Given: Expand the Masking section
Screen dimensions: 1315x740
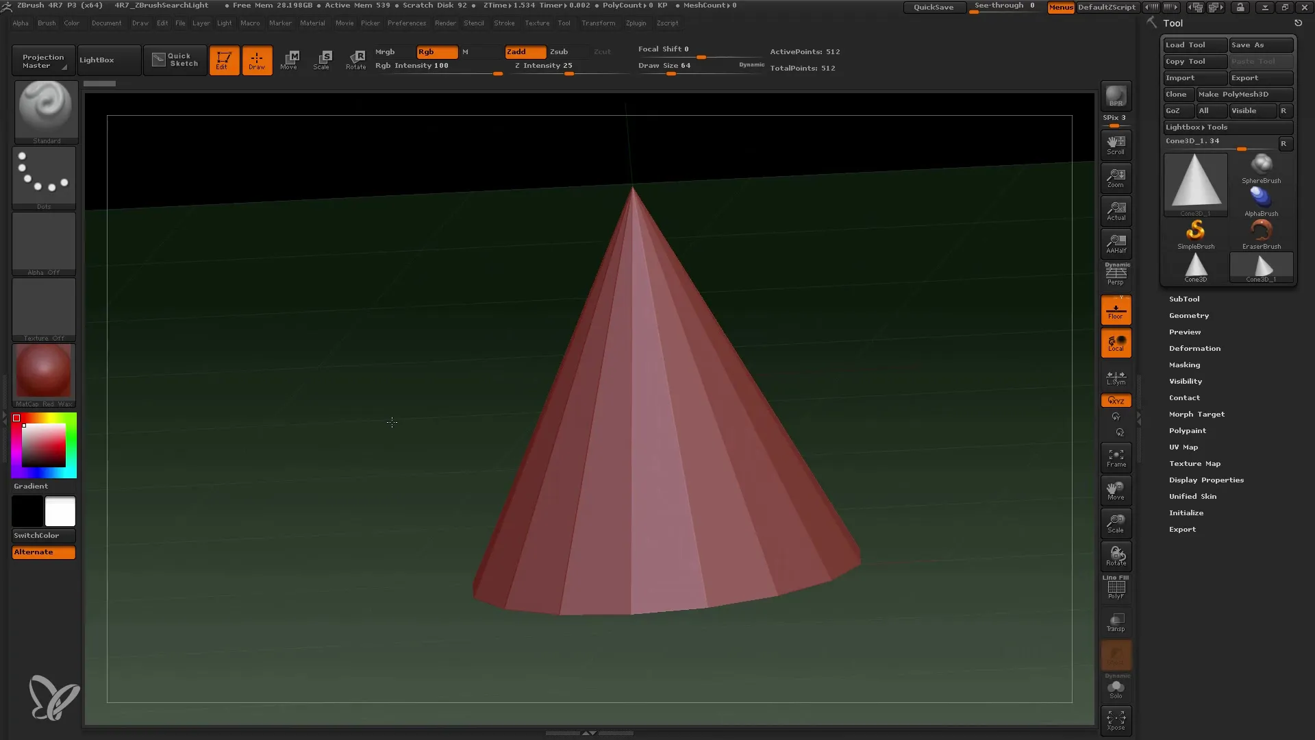Looking at the screenshot, I should (1184, 365).
